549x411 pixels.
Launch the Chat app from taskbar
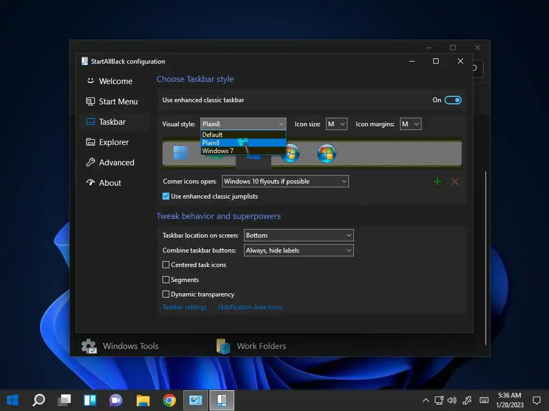116,400
